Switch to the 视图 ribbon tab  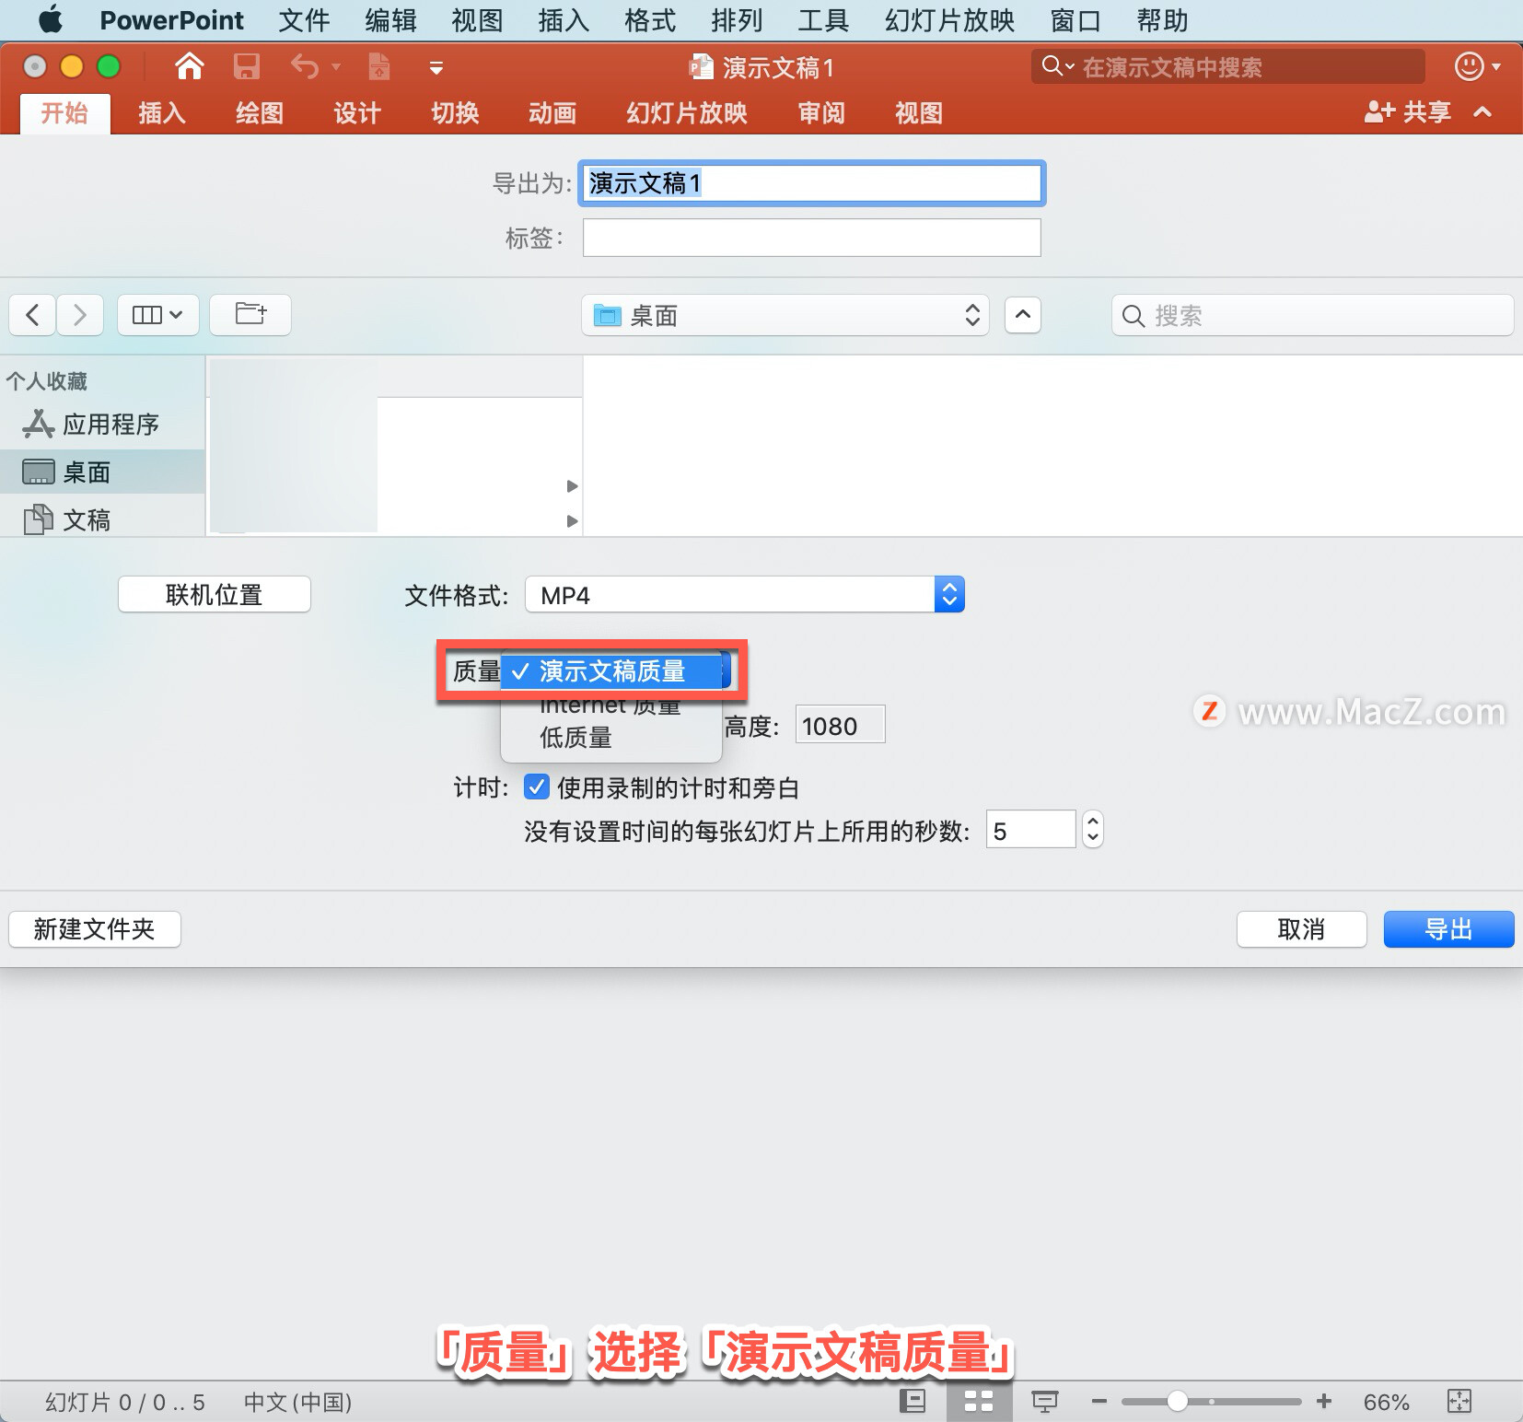pyautogui.click(x=919, y=113)
